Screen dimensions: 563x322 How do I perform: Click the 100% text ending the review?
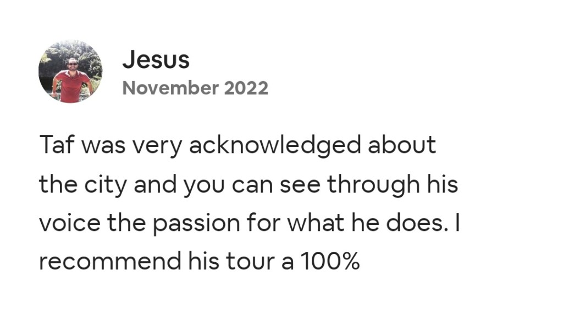(329, 262)
